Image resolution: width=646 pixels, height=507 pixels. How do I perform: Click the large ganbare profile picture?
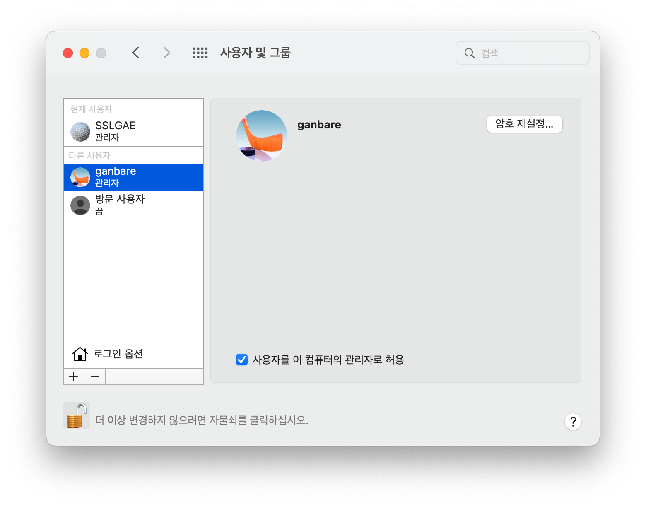point(262,136)
